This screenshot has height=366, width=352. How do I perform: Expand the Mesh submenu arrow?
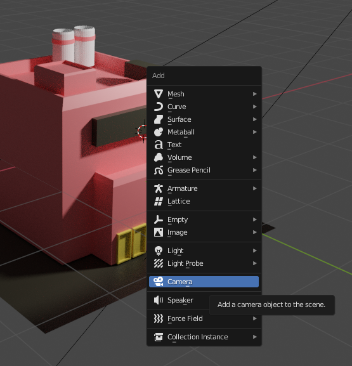click(x=255, y=94)
